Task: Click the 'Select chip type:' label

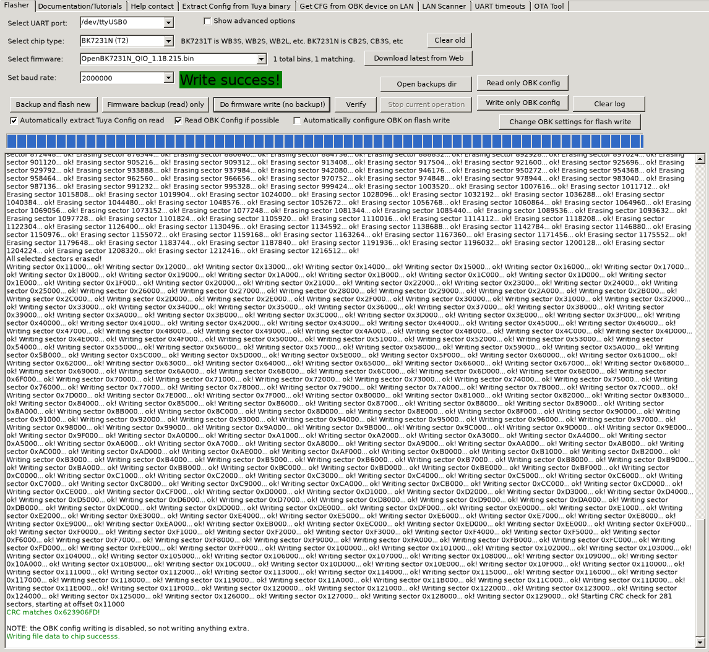Action: [36, 41]
